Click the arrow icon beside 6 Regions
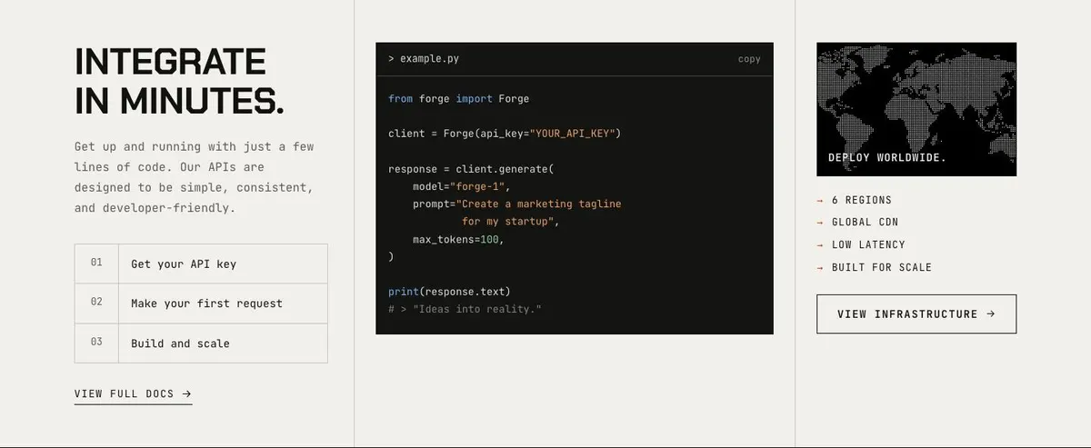1091x448 pixels. [x=820, y=200]
